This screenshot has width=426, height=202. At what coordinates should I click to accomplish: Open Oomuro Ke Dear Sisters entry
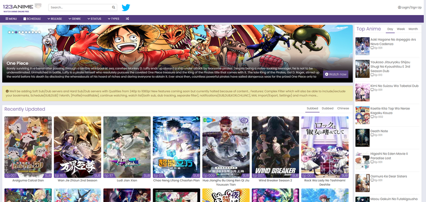tap(389, 176)
